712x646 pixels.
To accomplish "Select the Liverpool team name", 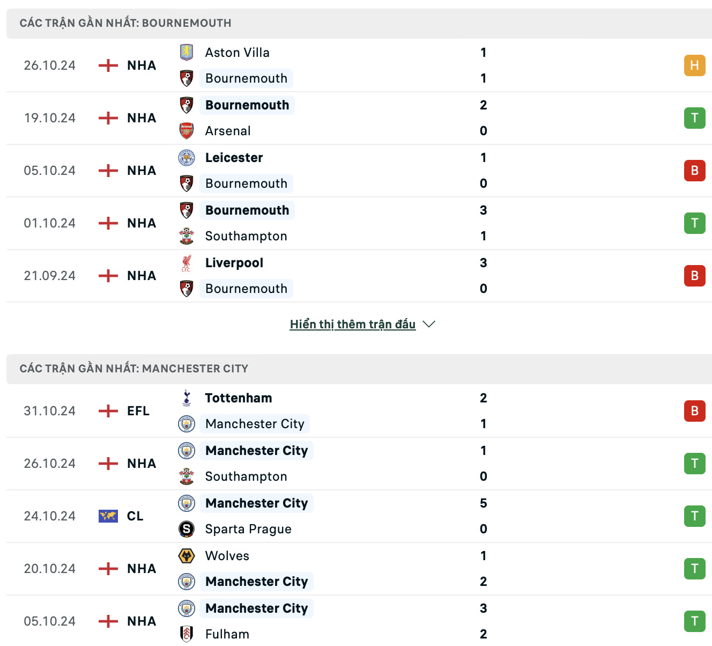I will 234,263.
